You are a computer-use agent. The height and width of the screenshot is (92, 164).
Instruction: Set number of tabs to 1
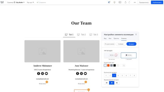pos(106,75)
